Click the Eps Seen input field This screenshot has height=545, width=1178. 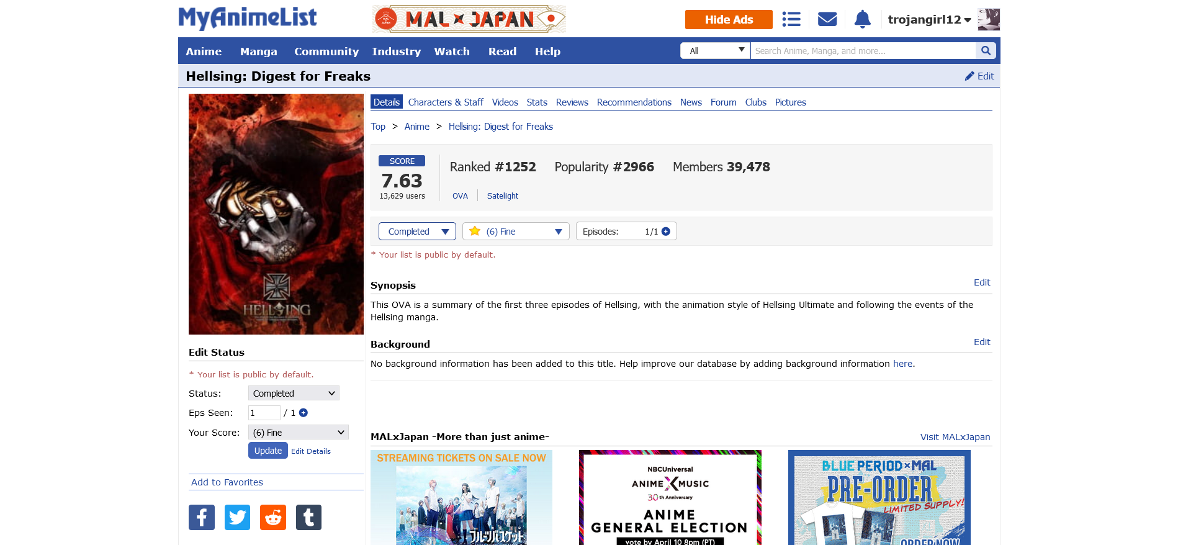(x=264, y=413)
